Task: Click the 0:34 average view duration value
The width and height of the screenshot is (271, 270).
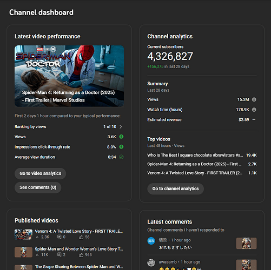Action: click(x=112, y=157)
